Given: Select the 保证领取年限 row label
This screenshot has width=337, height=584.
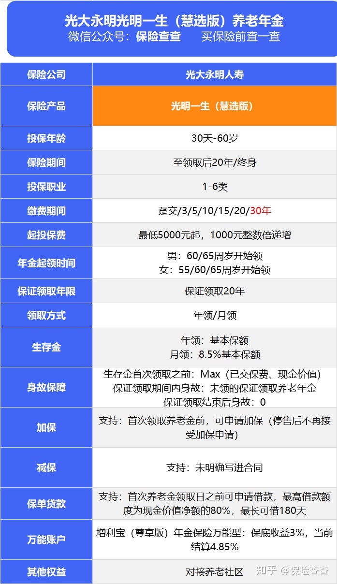Looking at the screenshot, I should 46,291.
